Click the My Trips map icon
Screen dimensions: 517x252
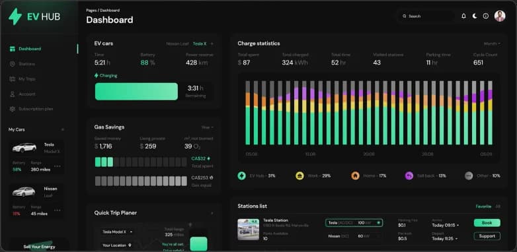13,79
